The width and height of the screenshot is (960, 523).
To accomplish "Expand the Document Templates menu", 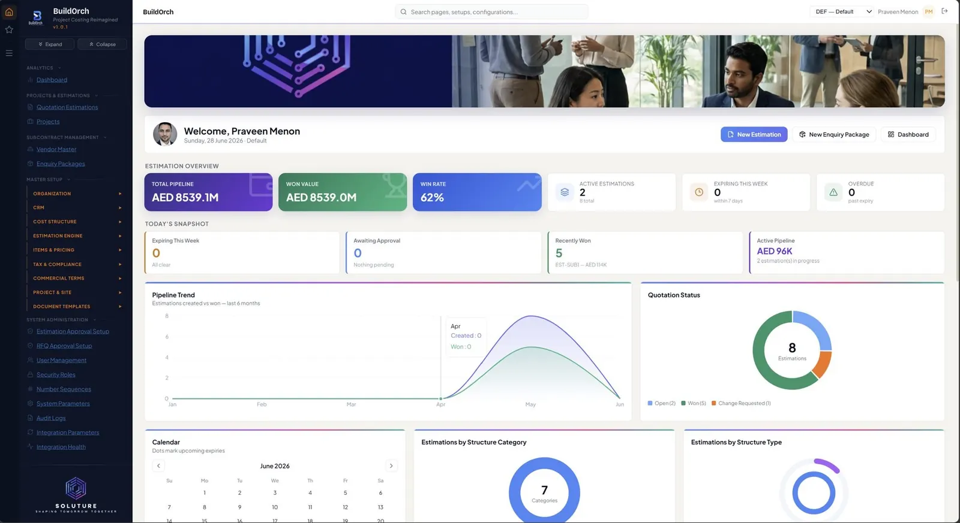I will pos(77,306).
